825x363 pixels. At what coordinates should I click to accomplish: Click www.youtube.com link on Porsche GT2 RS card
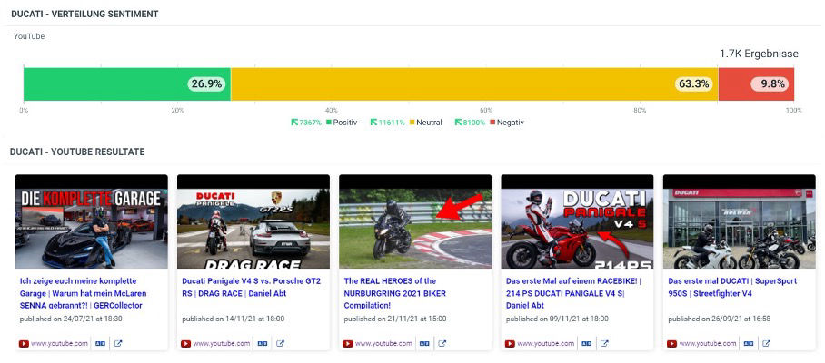point(221,344)
